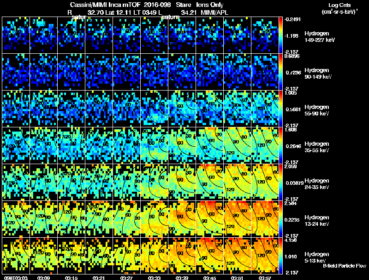Click the color scale bar beside Hydrogen 13-24 keV
This screenshot has height=280, width=369.
coord(280,219)
